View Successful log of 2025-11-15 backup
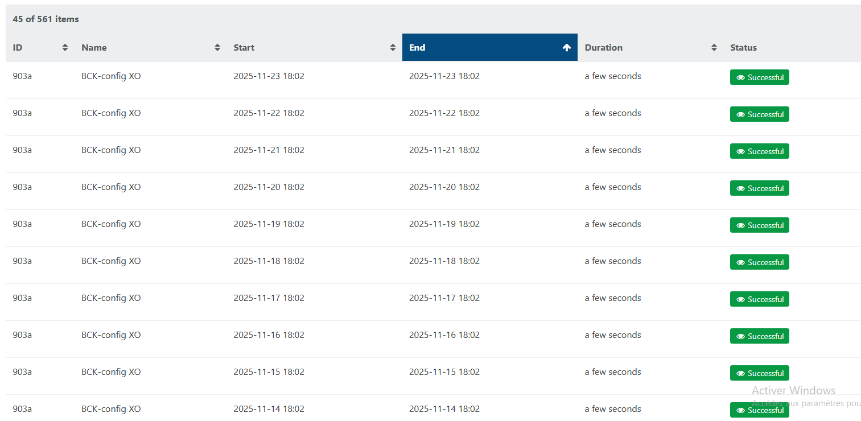The height and width of the screenshot is (421, 861). click(x=759, y=373)
